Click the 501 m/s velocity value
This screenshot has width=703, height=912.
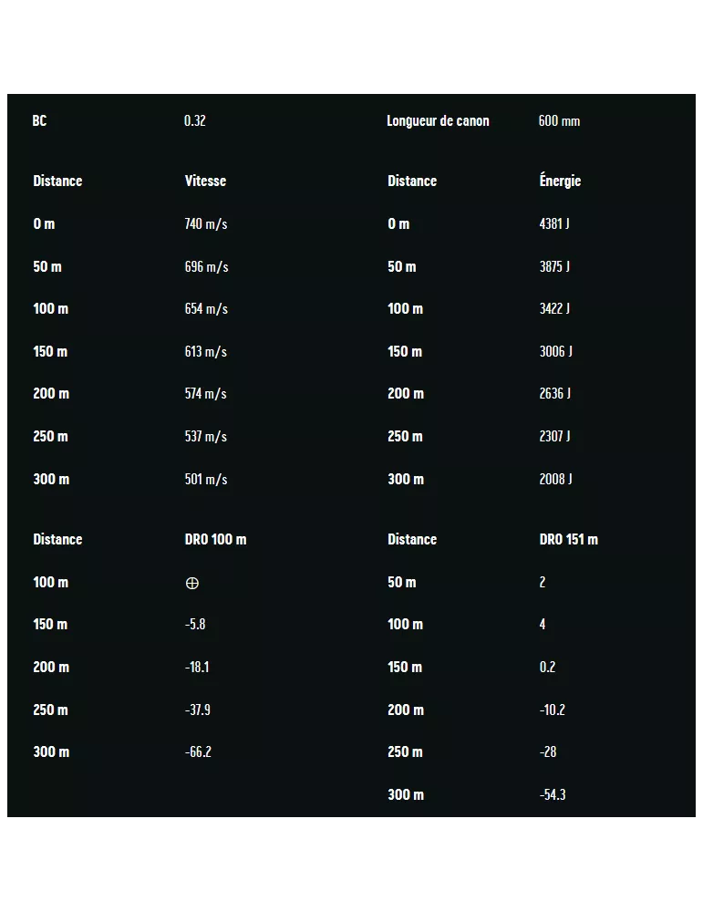[x=206, y=479]
